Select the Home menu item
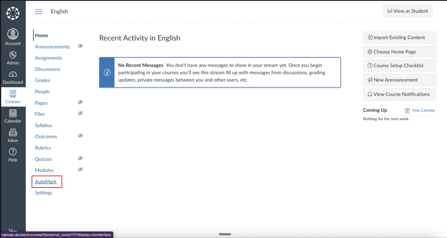Viewport: 447px width, 238px height. point(41,35)
